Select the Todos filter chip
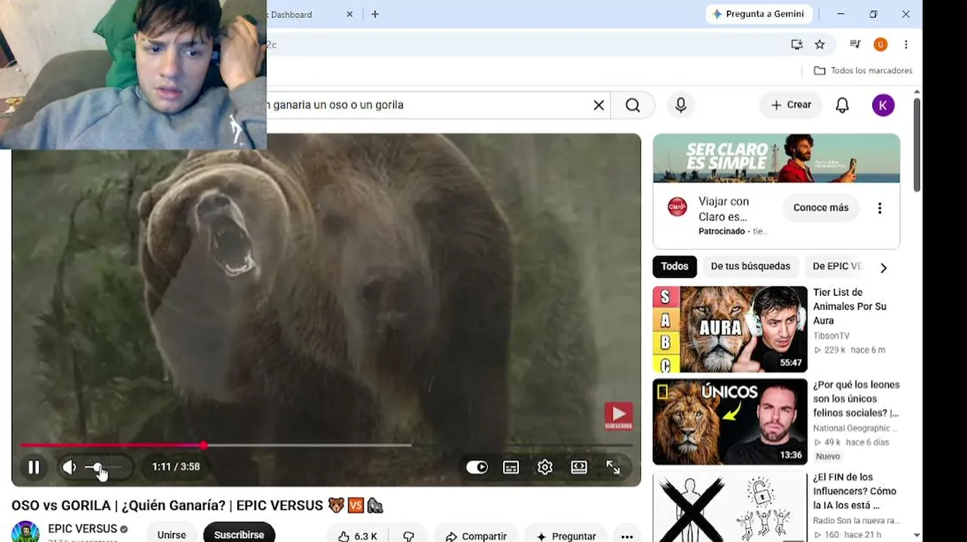This screenshot has height=542, width=967. [x=675, y=266]
